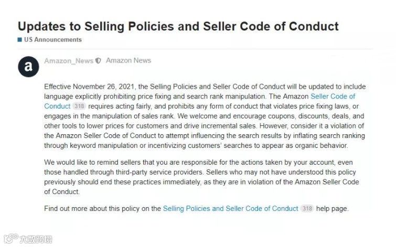Click the 318 badge before 'help page'
The height and width of the screenshot is (247, 396).
point(307,208)
